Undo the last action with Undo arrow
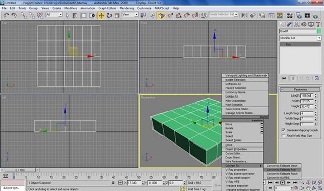 pos(6,15)
